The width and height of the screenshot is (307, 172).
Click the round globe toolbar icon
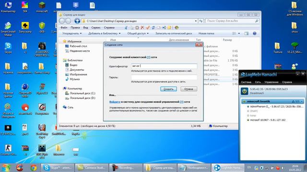click(177, 28)
